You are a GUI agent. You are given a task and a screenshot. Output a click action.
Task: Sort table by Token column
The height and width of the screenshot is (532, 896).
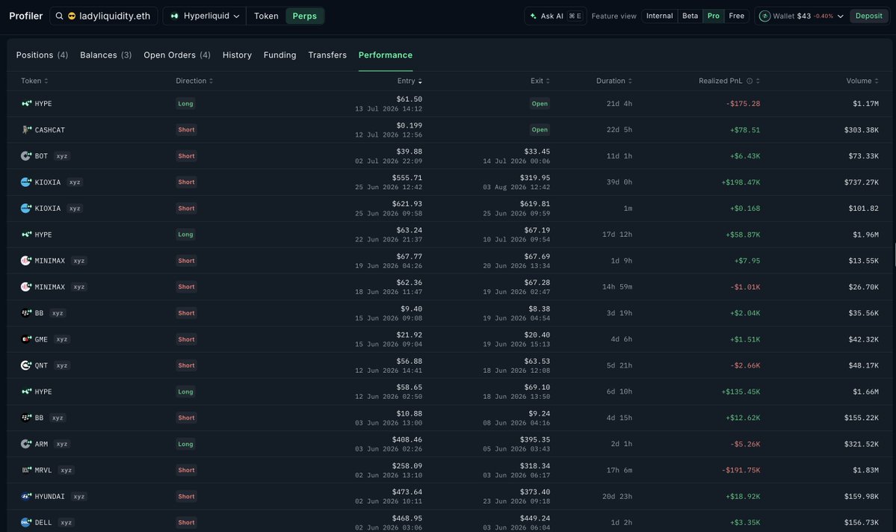pyautogui.click(x=34, y=81)
